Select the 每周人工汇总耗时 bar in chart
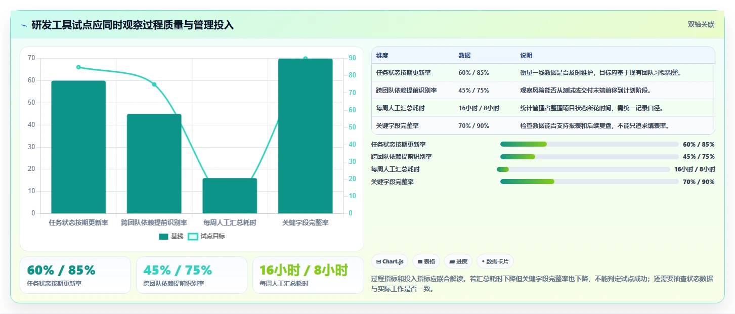This screenshot has width=735, height=314. tap(230, 196)
